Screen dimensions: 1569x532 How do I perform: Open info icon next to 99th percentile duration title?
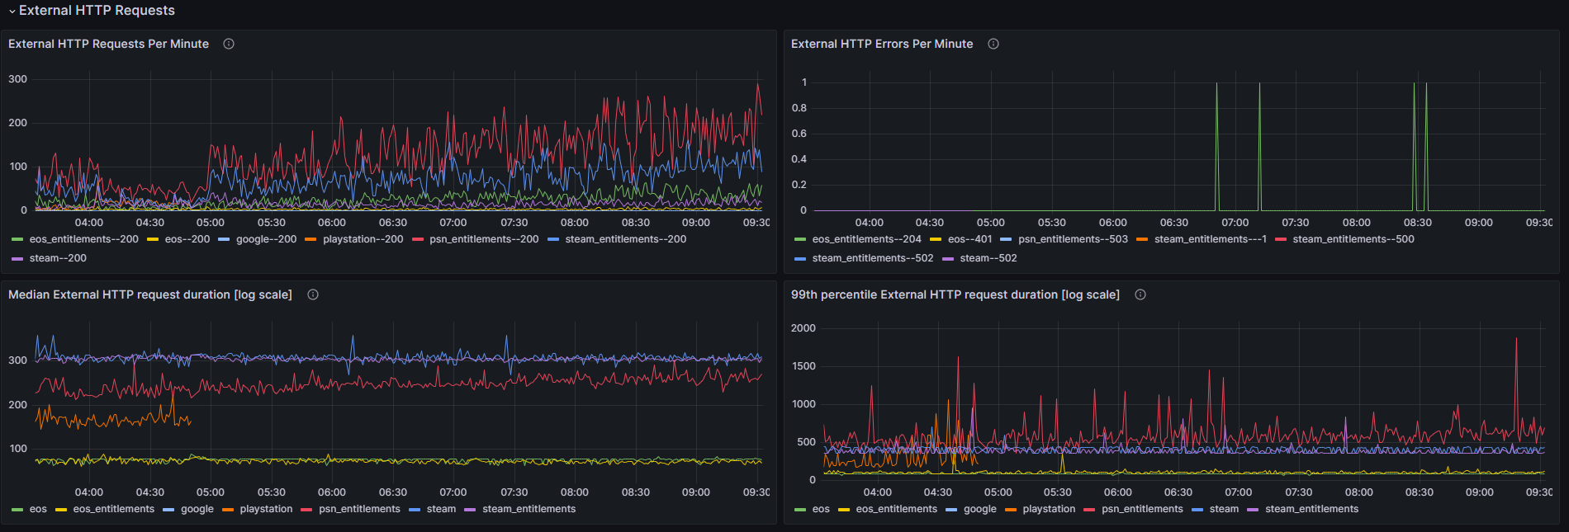[x=1140, y=294]
